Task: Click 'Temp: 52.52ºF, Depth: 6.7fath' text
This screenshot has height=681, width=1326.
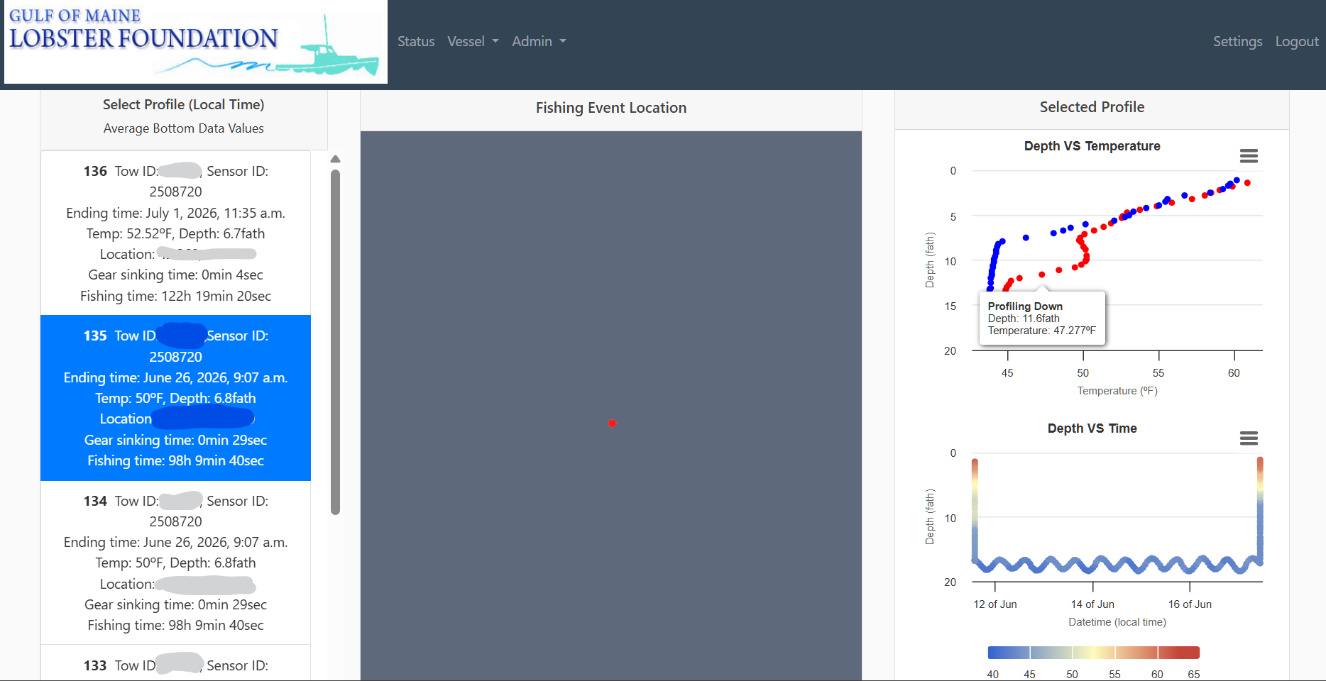Action: [x=175, y=233]
